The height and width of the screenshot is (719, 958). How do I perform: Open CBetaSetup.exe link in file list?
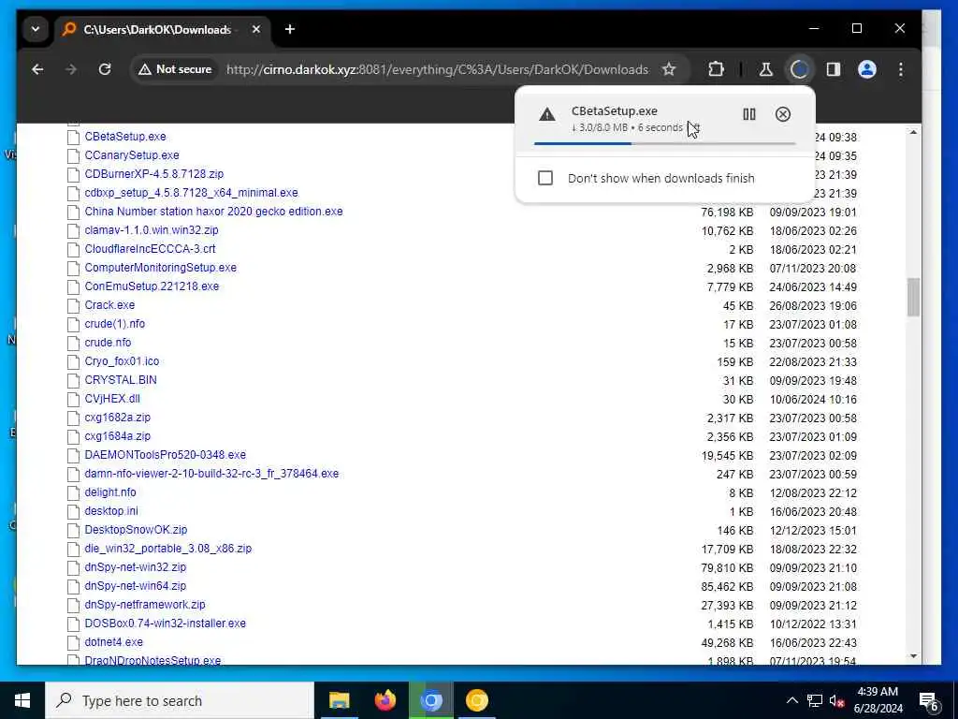[x=125, y=137]
